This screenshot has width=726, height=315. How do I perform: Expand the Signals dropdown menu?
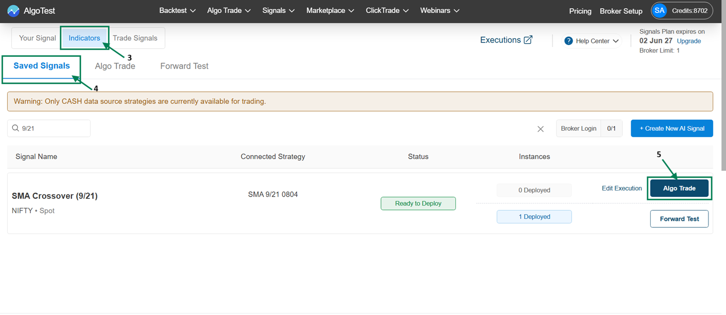pos(278,10)
